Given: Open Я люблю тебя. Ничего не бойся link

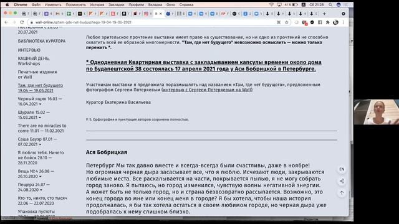Looking at the screenshot, I should (41, 157).
